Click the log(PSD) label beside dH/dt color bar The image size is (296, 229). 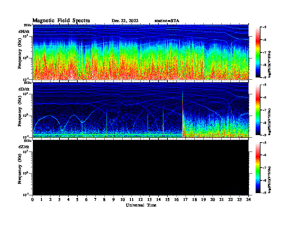[x=270, y=64]
